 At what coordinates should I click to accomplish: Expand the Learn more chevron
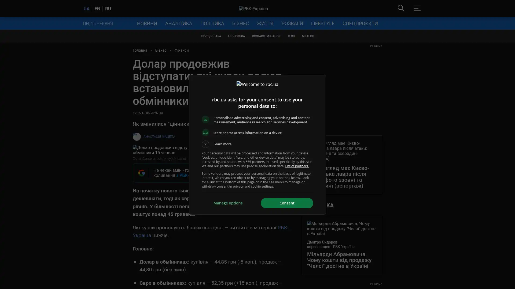point(205,144)
